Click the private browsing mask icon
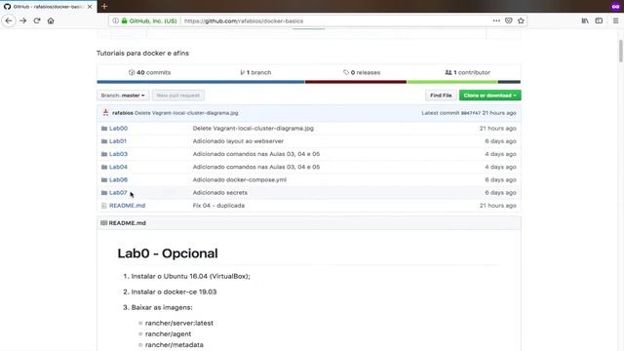 pyautogui.click(x=615, y=7)
